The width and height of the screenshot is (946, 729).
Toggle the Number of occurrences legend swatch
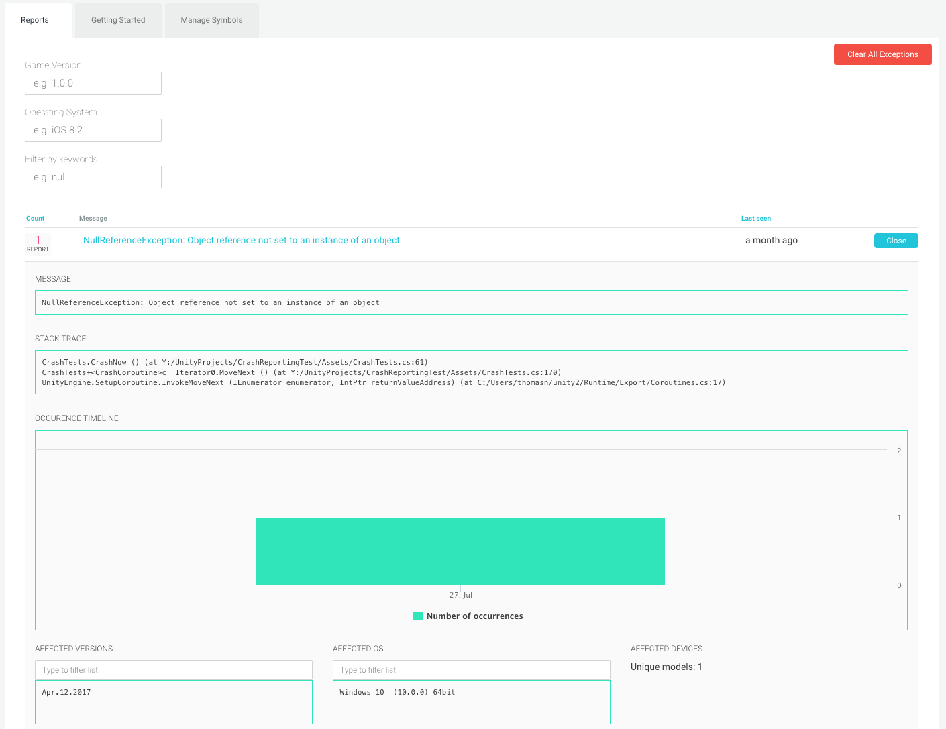[418, 616]
